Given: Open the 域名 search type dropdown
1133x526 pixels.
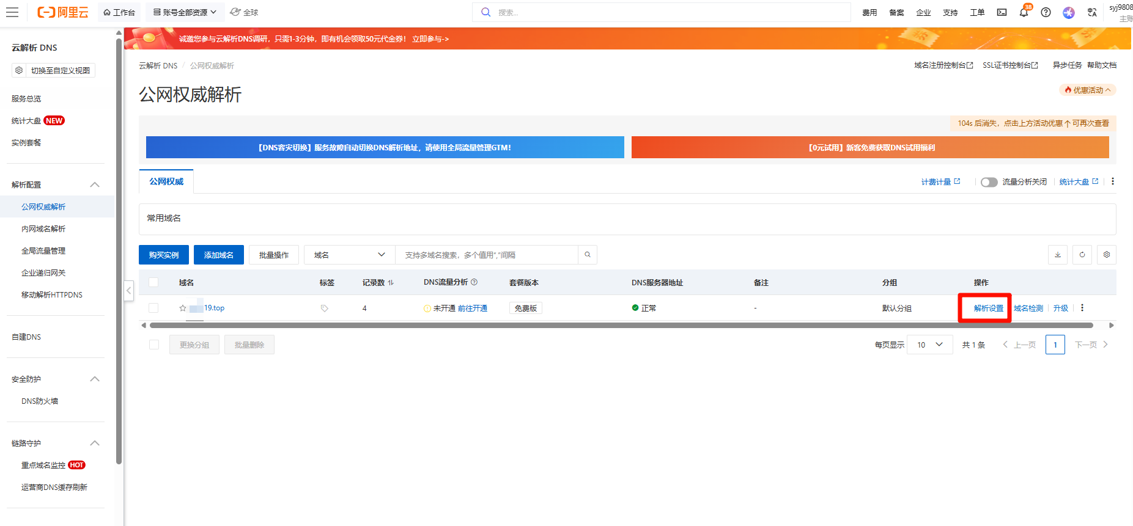Looking at the screenshot, I should point(349,255).
